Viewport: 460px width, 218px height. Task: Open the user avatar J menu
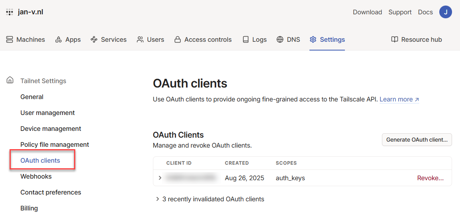point(445,12)
